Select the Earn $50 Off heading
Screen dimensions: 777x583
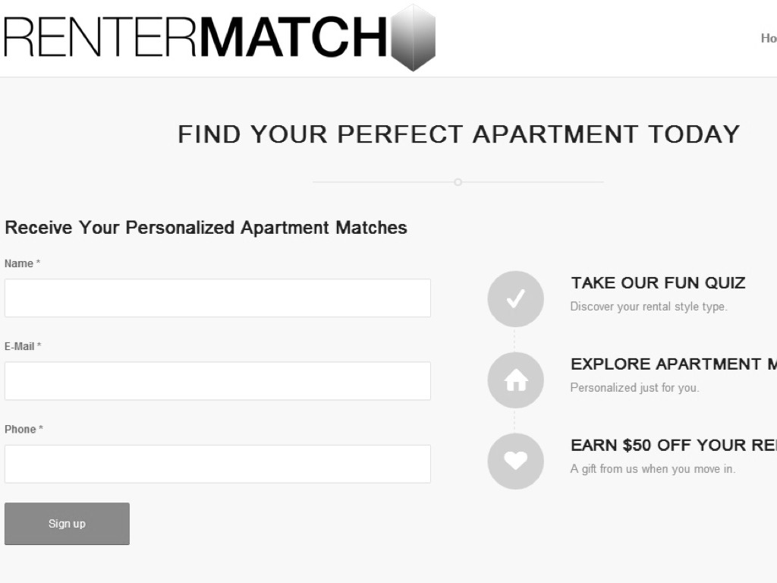pos(673,445)
